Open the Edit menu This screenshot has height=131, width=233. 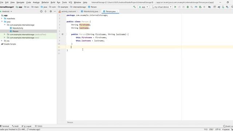7,3
